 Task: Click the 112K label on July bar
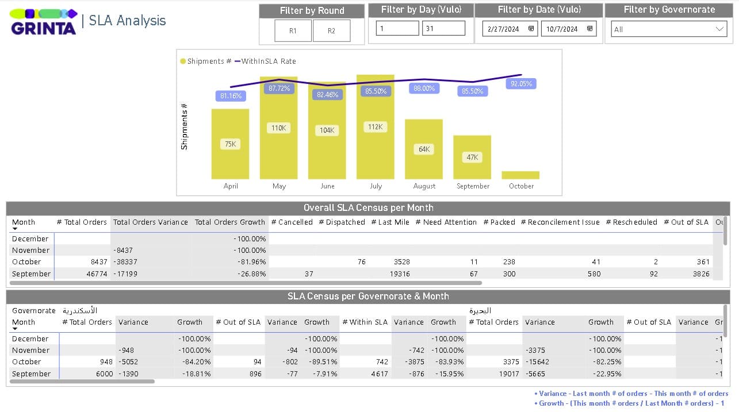click(x=376, y=127)
